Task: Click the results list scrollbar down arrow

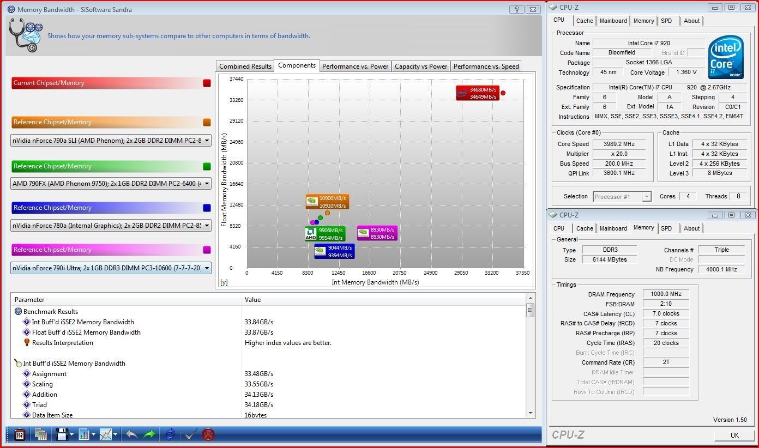Action: click(x=531, y=413)
